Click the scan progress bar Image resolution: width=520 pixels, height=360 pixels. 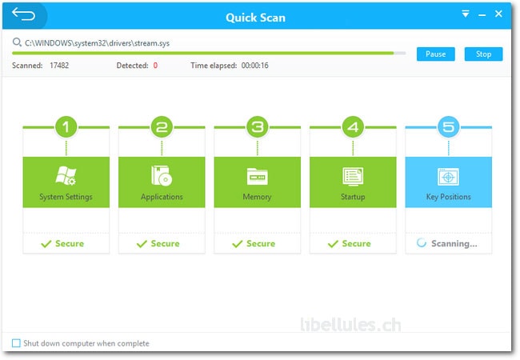coord(209,53)
